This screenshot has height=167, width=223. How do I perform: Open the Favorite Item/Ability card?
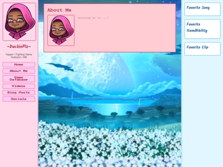(x=202, y=29)
